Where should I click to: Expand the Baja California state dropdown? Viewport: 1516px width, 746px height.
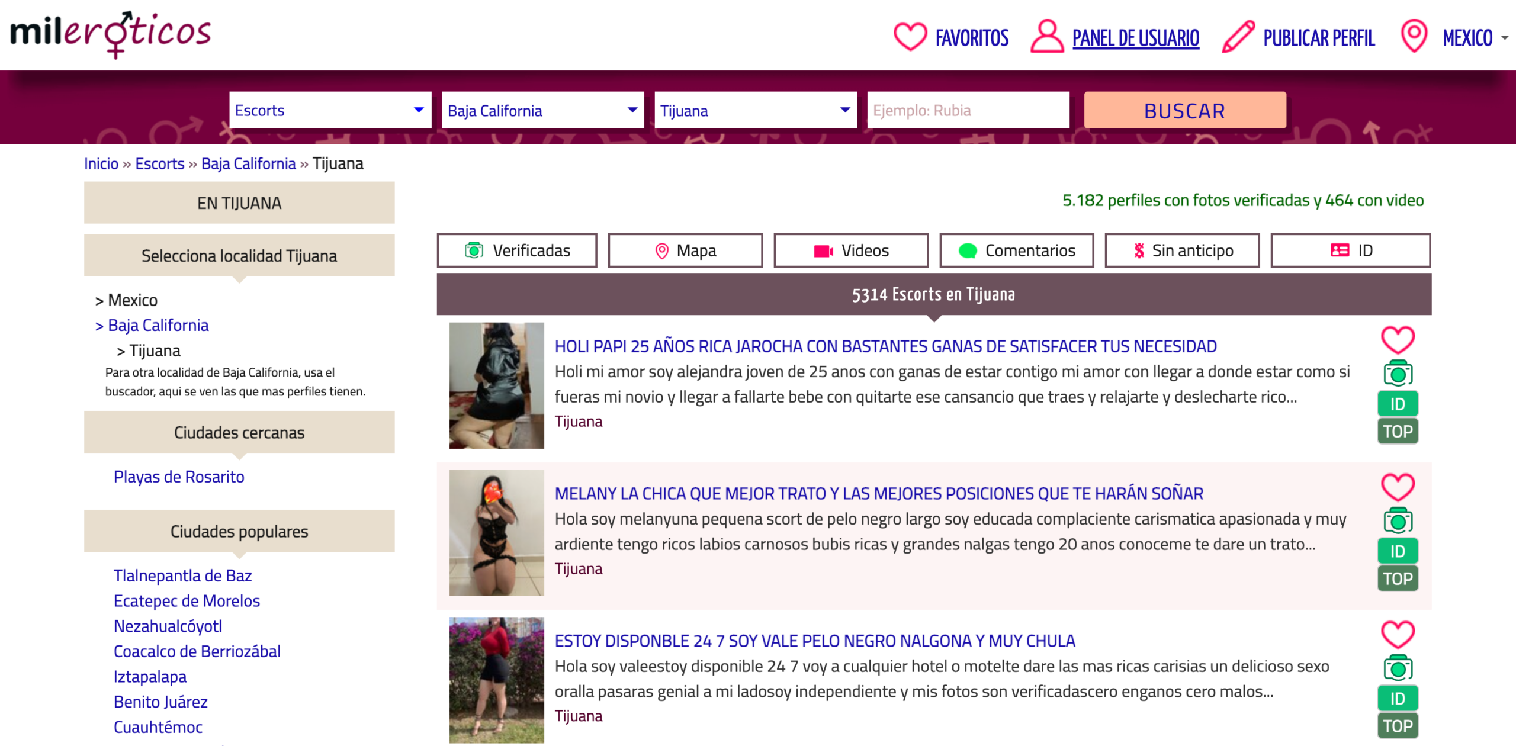coord(542,110)
